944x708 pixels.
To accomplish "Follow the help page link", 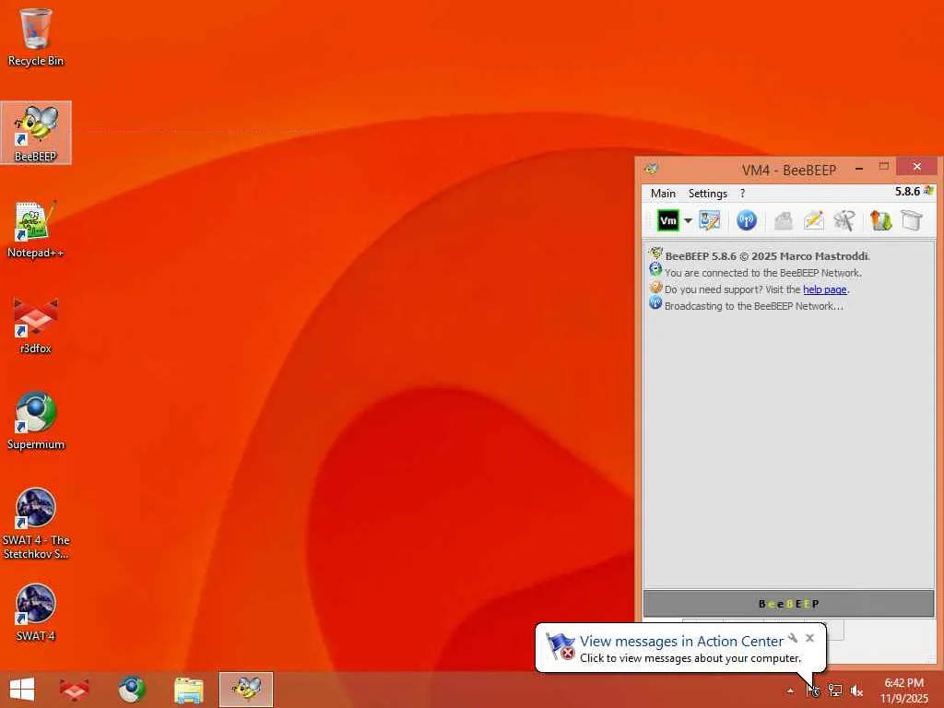I will [825, 289].
